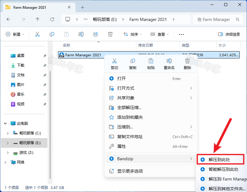Click the Cut icon in the toolbar

coord(37,34)
